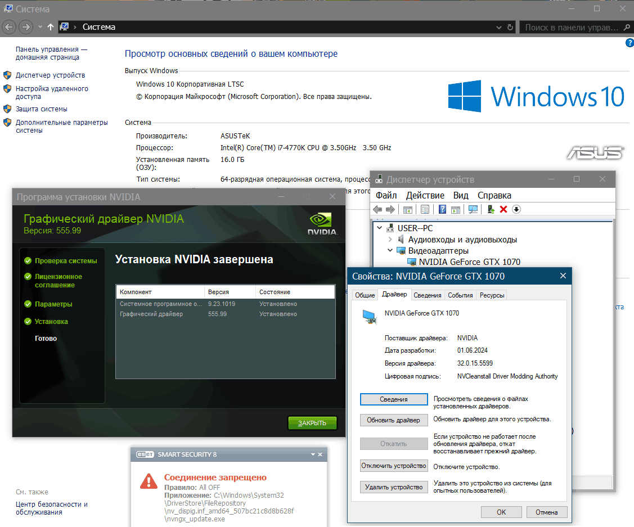Screen dimensions: 634x527
Task: Open ESET notification dropdown arrow
Action: click(313, 454)
